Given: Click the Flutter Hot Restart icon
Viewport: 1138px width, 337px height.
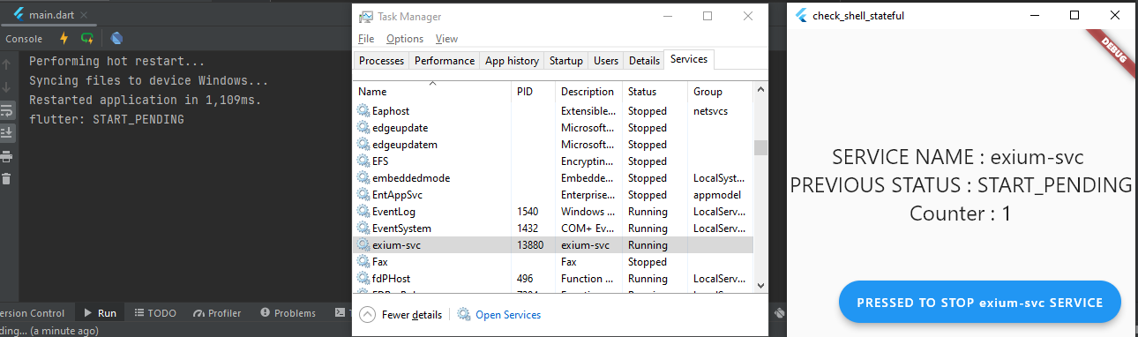Looking at the screenshot, I should tap(86, 39).
